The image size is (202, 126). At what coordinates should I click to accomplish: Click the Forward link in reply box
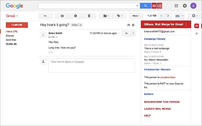click(x=79, y=62)
